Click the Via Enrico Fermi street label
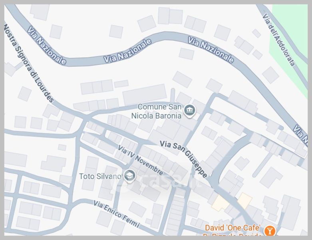 tap(117, 214)
